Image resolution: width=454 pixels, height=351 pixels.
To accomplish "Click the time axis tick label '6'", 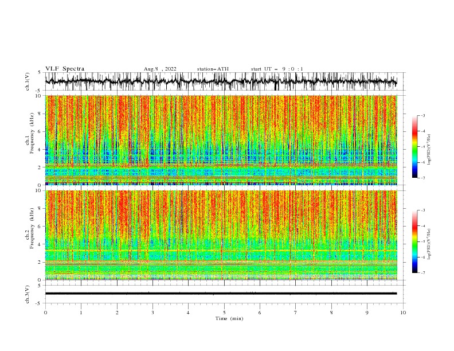I will [x=260, y=313].
